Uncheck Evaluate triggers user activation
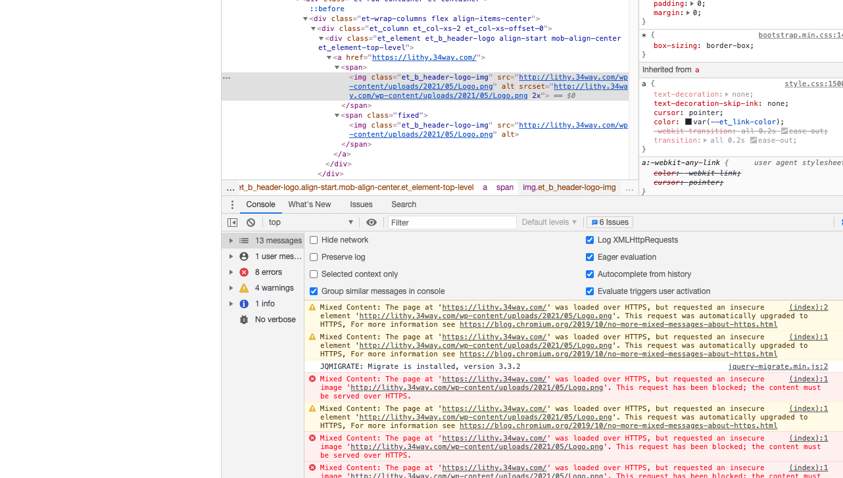The height and width of the screenshot is (478, 843). point(590,291)
